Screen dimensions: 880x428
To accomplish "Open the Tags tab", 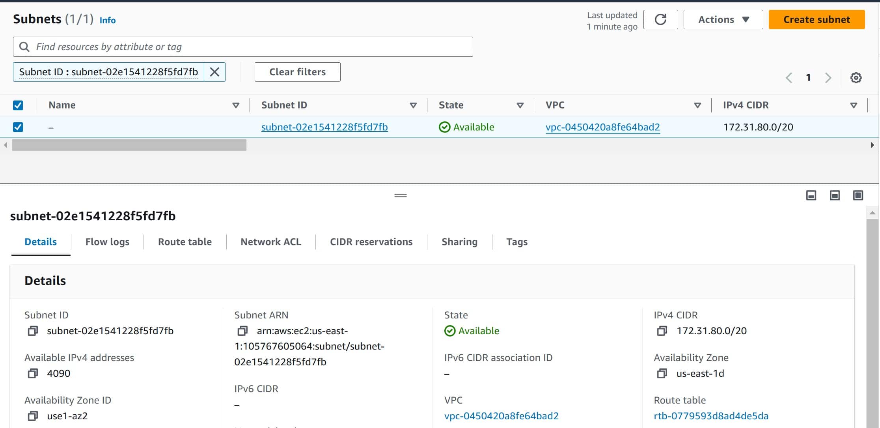I will point(517,242).
